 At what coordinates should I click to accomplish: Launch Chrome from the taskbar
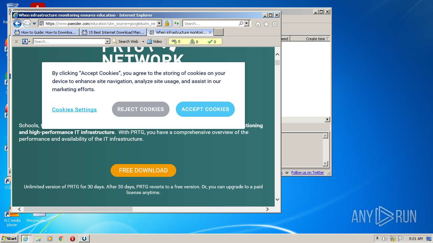61,239
